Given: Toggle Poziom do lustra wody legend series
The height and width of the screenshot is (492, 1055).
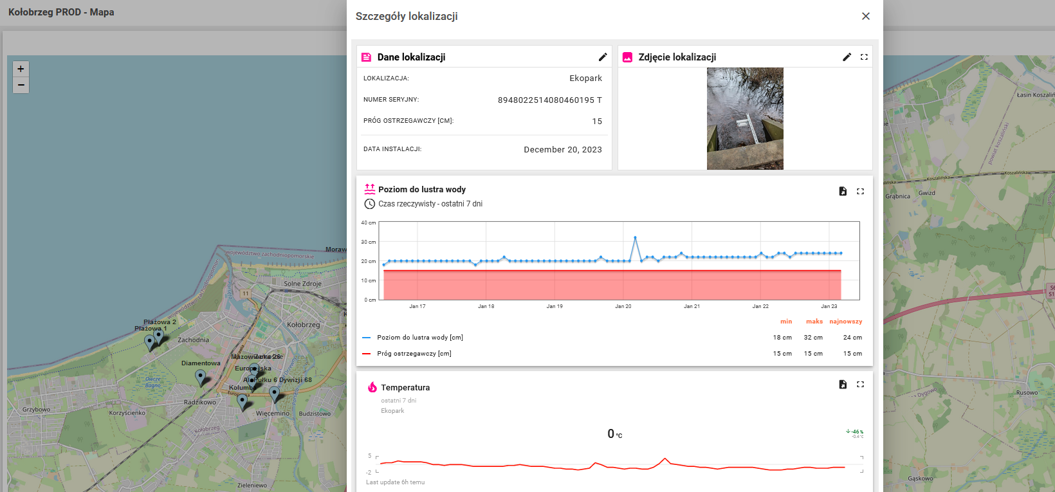Looking at the screenshot, I should click(419, 338).
